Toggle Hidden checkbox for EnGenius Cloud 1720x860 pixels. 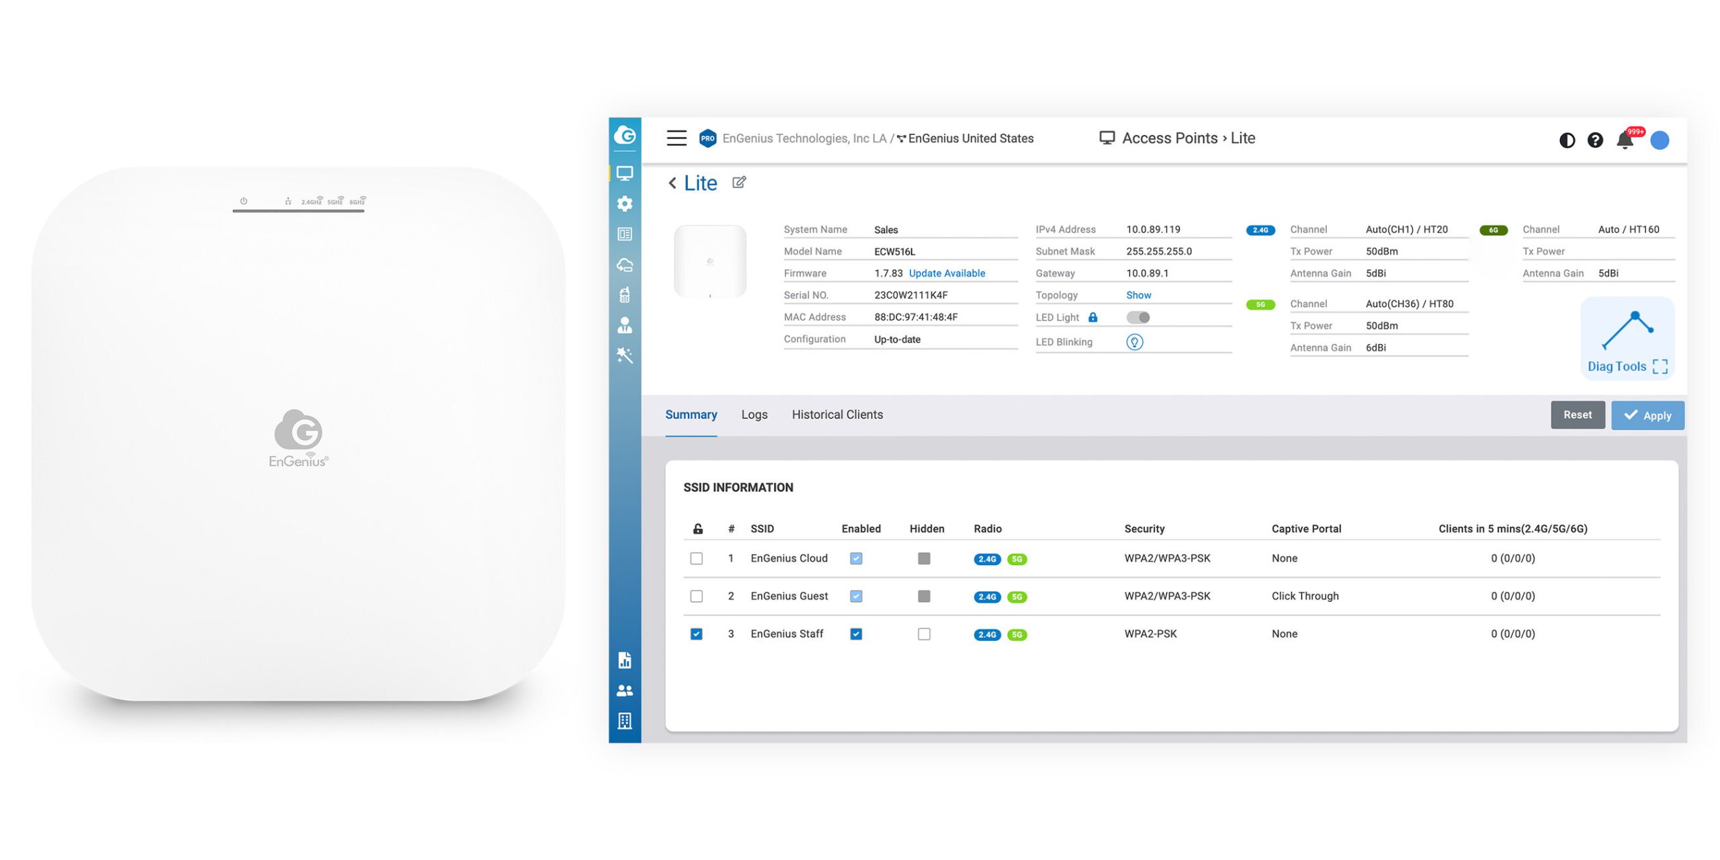pyautogui.click(x=923, y=558)
